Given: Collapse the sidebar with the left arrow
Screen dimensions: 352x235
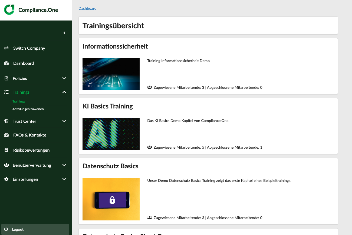Looking at the screenshot, I should [64, 33].
